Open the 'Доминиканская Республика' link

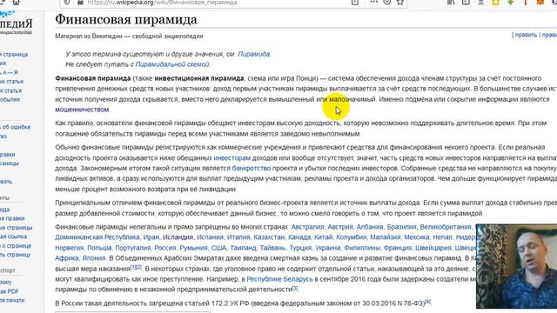click(x=97, y=237)
